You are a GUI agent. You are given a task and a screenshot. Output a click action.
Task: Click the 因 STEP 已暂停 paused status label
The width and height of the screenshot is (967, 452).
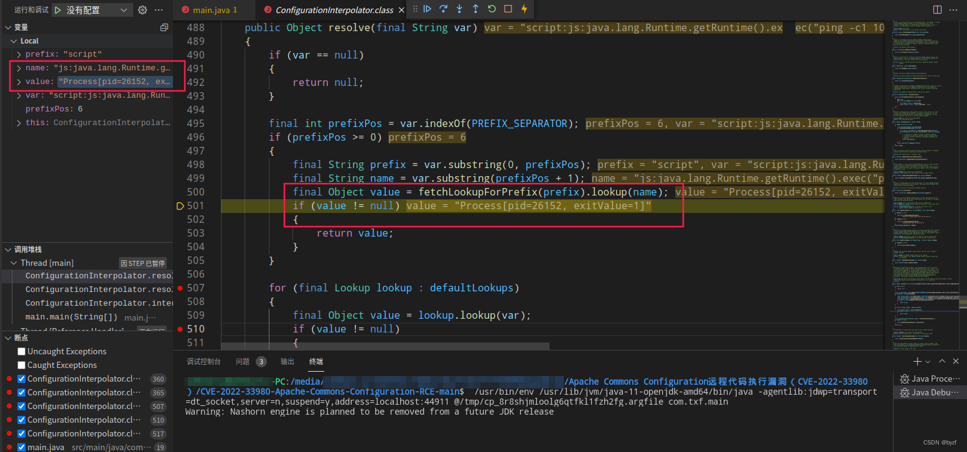[x=142, y=263]
